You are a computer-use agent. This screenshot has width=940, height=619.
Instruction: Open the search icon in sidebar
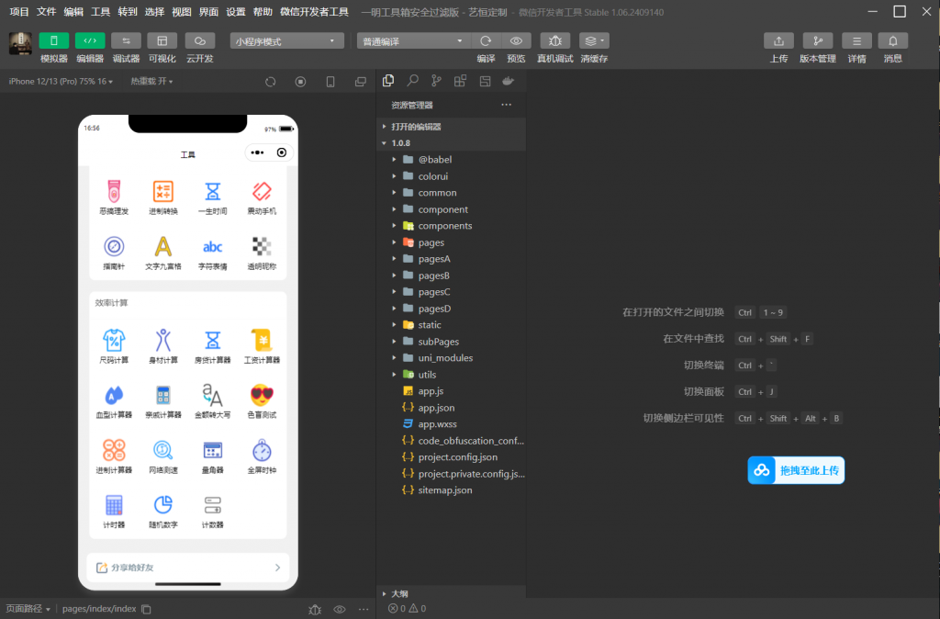[412, 81]
